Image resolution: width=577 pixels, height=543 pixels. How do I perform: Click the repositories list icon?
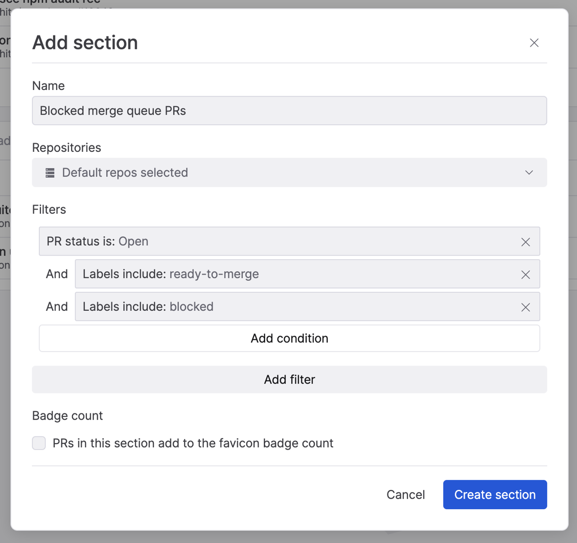[x=50, y=173]
